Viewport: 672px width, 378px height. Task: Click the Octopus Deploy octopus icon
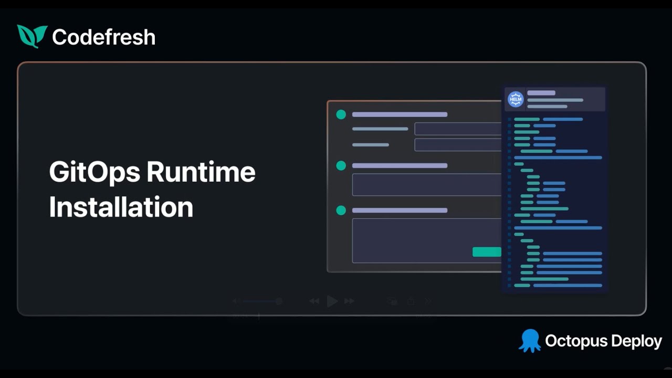530,341
